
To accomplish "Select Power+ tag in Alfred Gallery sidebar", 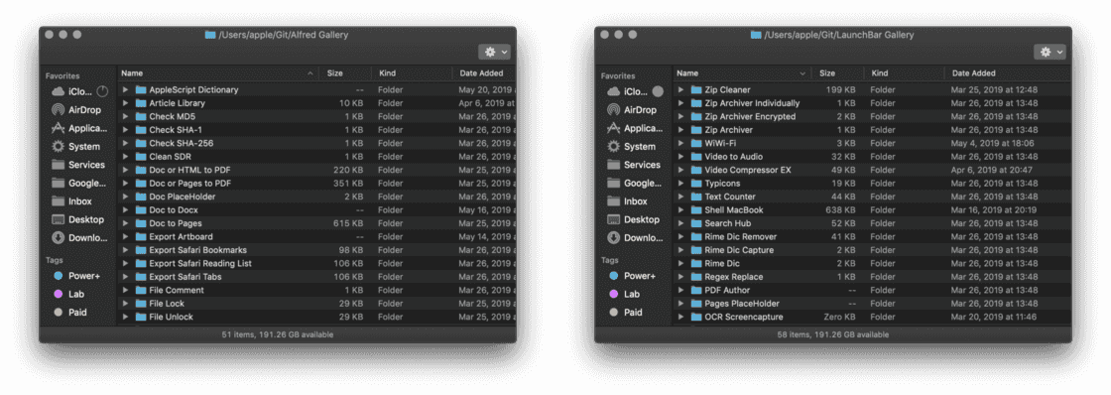I will click(x=78, y=276).
